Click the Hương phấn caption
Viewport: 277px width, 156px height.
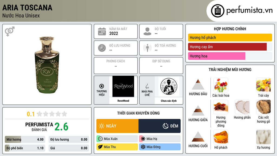pos(242,118)
